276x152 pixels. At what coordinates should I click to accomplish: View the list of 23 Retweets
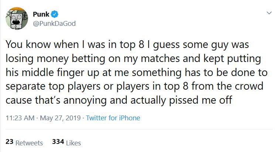click(x=24, y=142)
